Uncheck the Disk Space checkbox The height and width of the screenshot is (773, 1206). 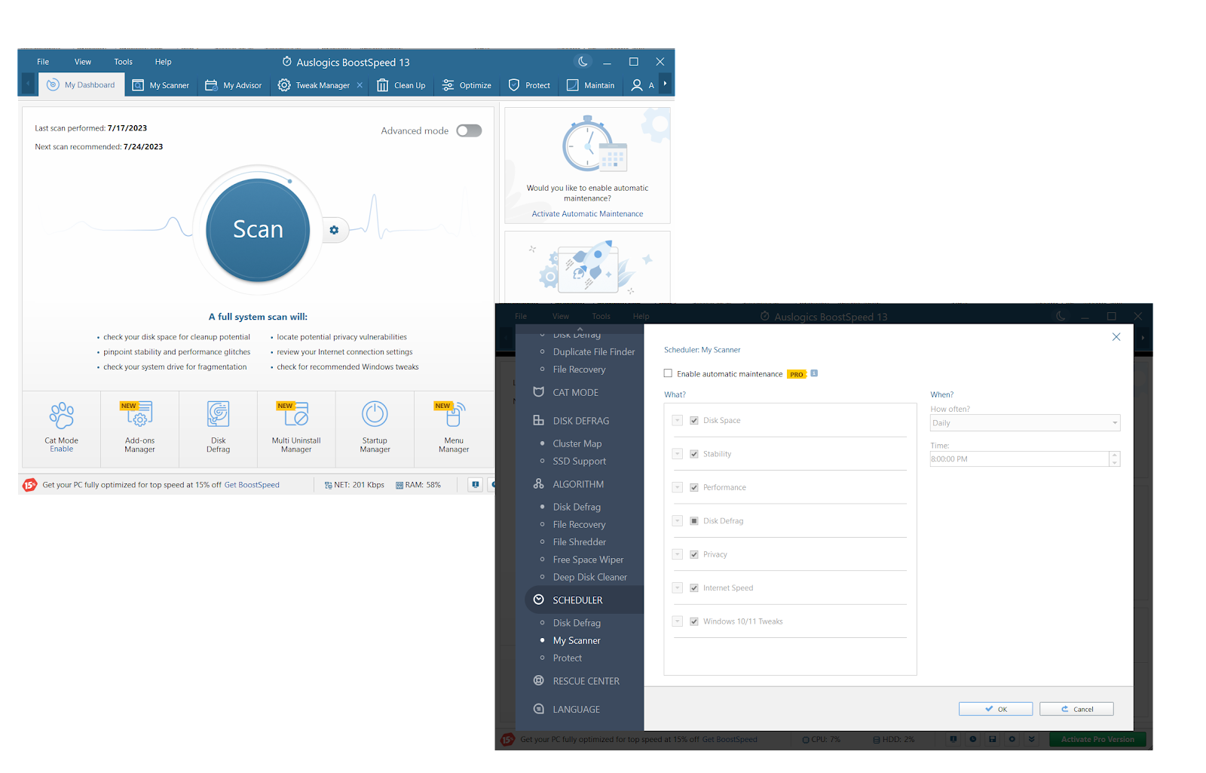pyautogui.click(x=694, y=420)
